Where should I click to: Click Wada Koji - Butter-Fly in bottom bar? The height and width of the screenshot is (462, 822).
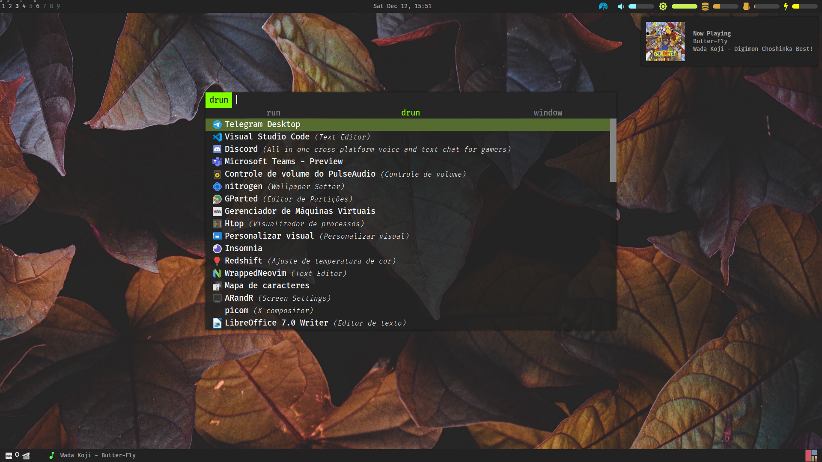click(x=98, y=456)
